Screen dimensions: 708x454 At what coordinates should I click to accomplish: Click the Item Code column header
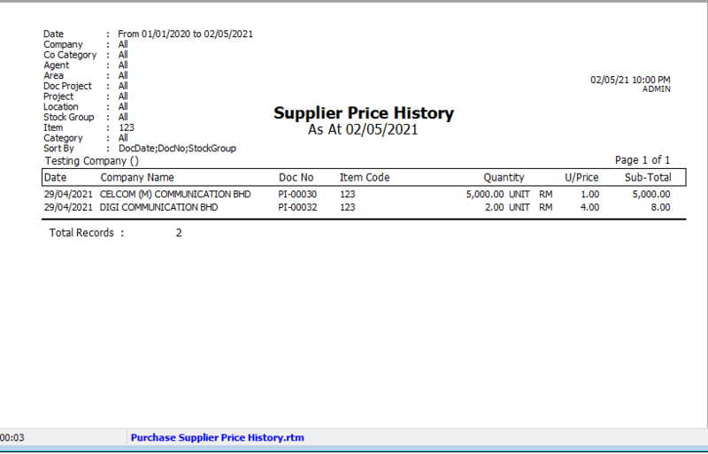point(365,178)
